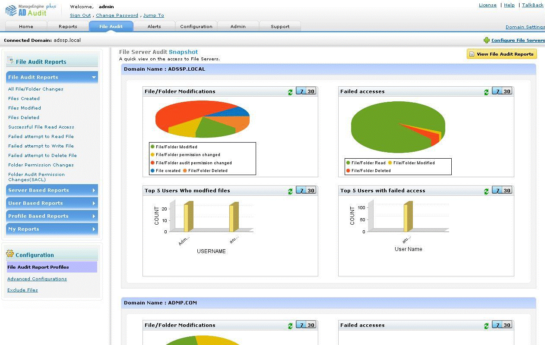Show 7 days for ADSSP.LOCAL Failed accesses

(x=497, y=91)
